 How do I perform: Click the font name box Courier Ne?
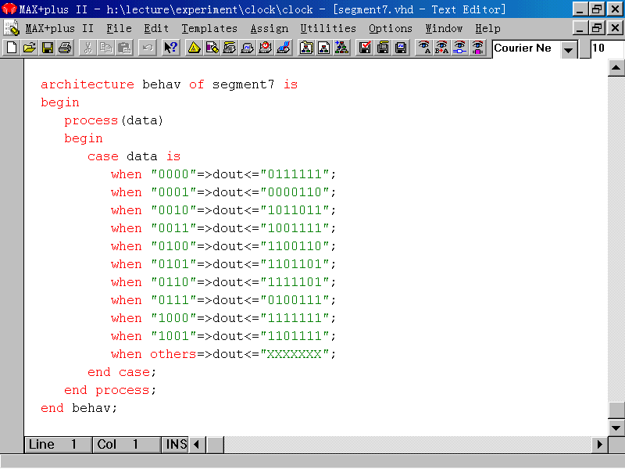pyautogui.click(x=526, y=48)
